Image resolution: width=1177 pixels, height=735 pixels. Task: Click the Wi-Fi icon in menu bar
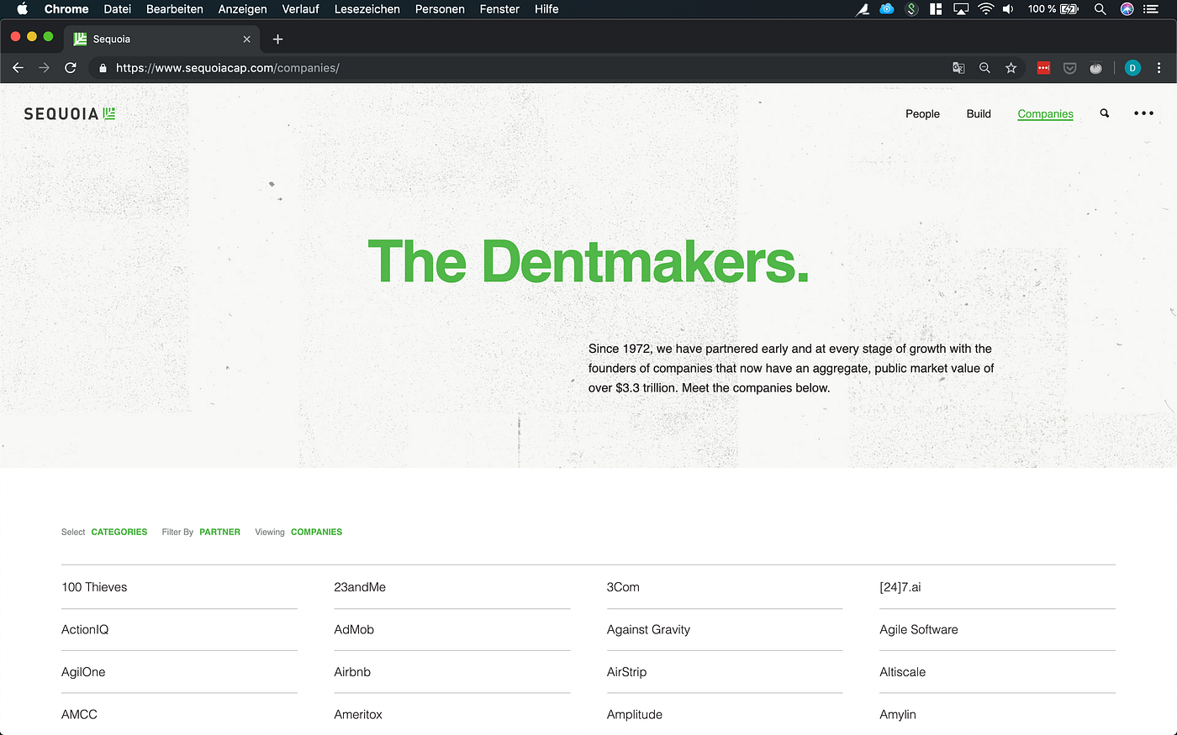pyautogui.click(x=985, y=9)
